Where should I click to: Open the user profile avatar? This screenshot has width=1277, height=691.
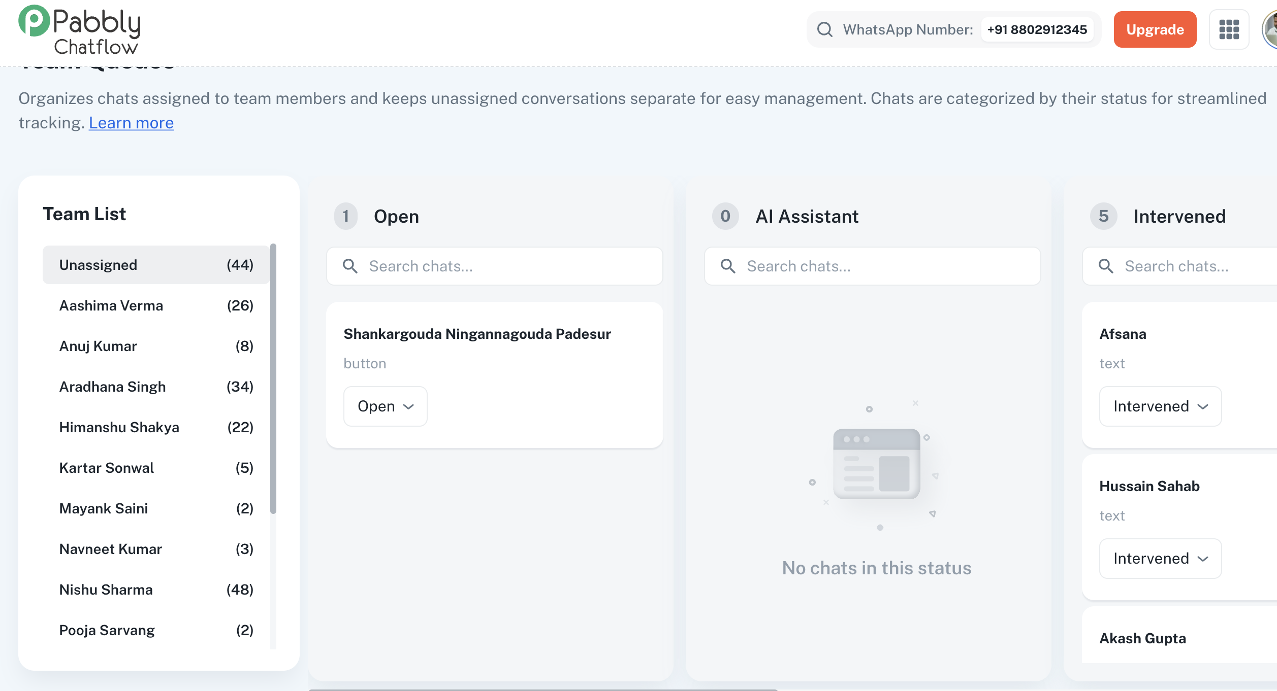click(1270, 29)
